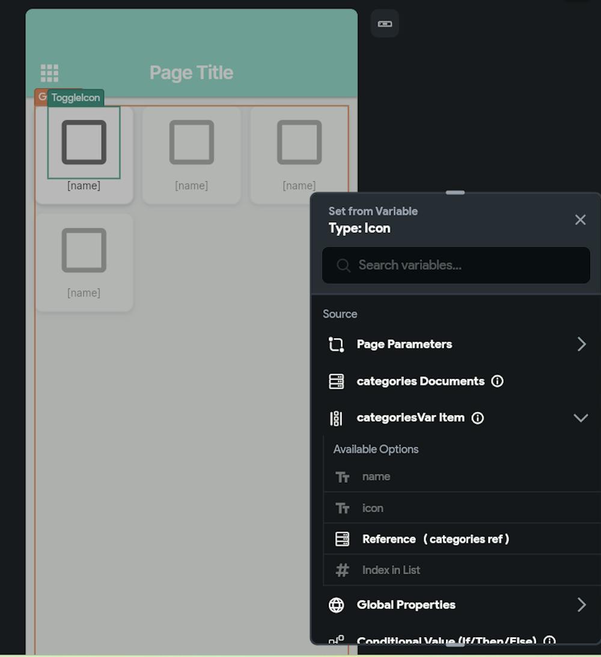Click the info icon beside categories Documents
This screenshot has width=601, height=657.
(497, 381)
